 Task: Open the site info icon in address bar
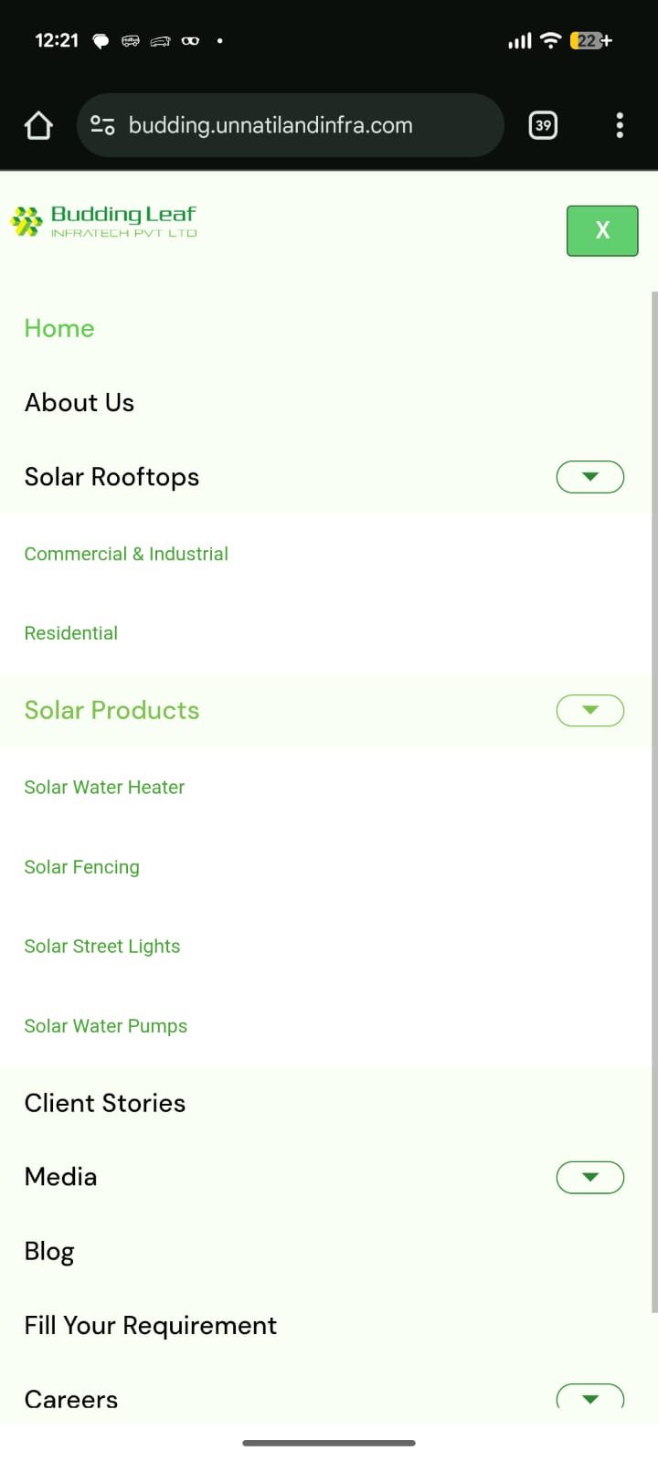102,125
